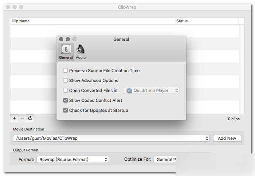
Task: Click the add clip plus button
Action: 14,118
